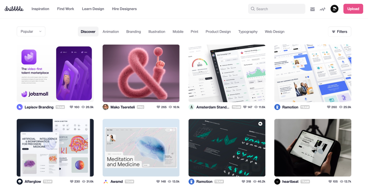This screenshot has width=368, height=192.
Task: Click the pink Upload button
Action: (x=353, y=9)
